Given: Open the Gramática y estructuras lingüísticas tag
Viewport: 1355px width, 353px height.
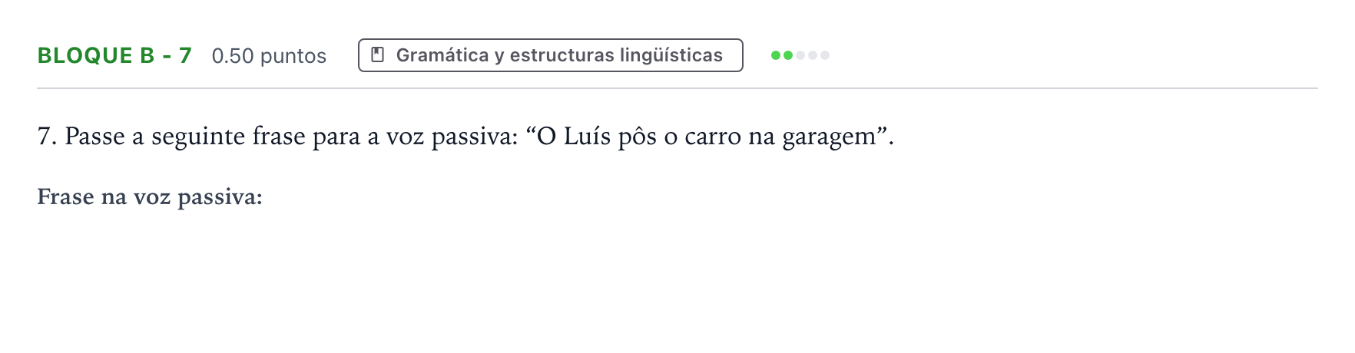Looking at the screenshot, I should click(550, 55).
